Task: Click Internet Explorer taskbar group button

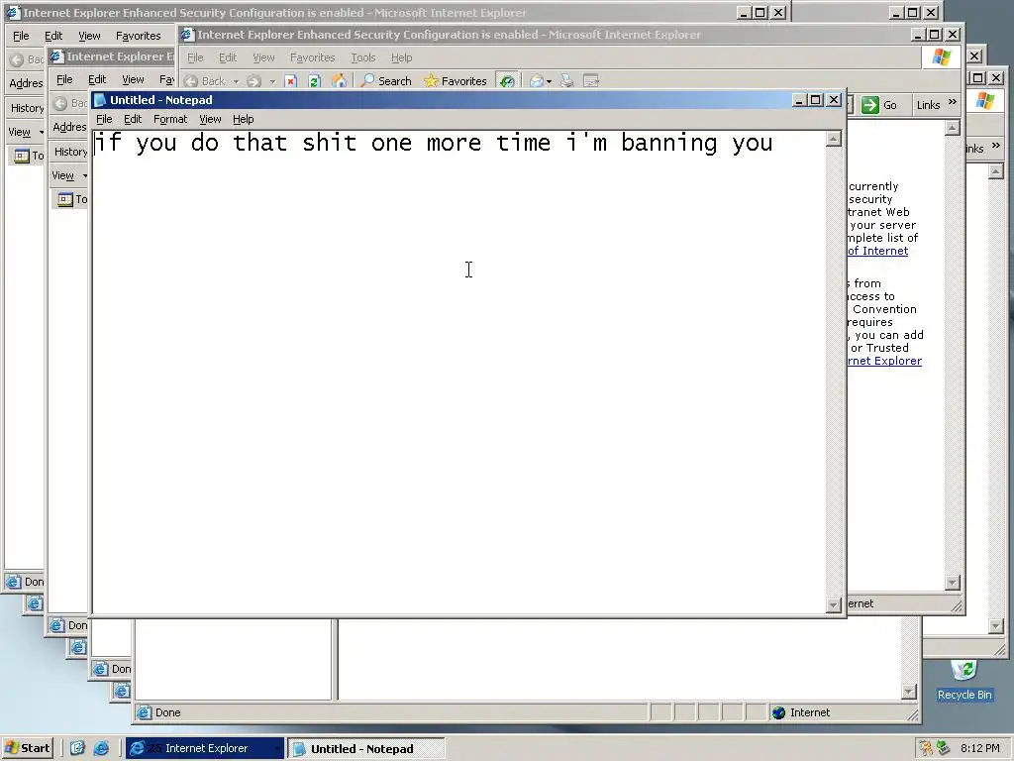Action: point(204,749)
